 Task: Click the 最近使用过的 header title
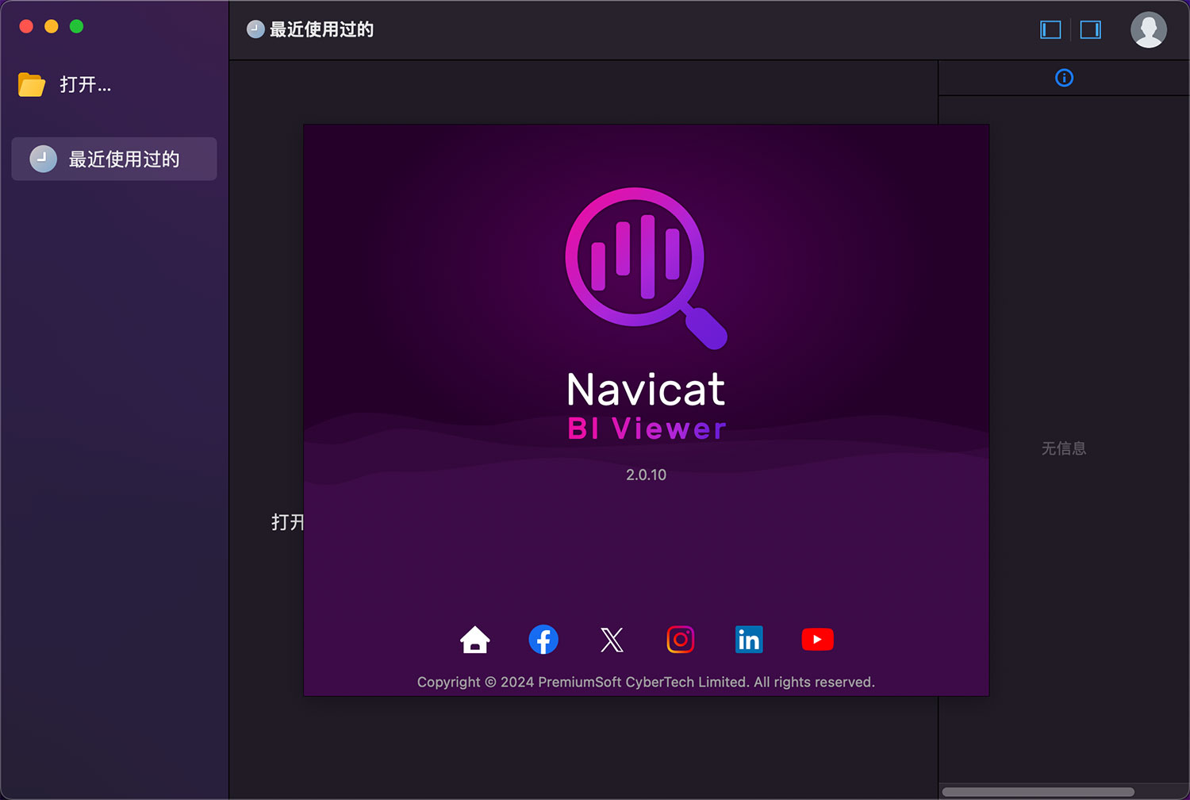coord(321,30)
